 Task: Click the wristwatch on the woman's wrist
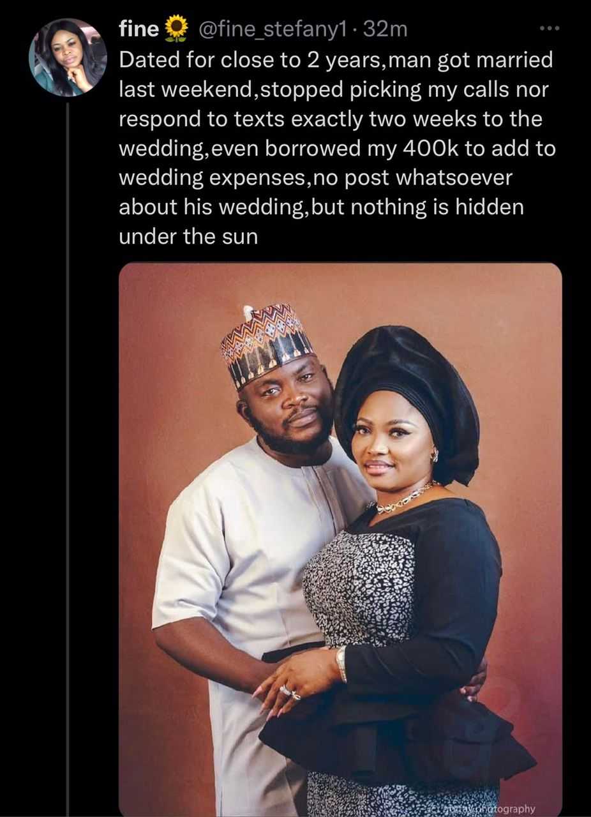pos(342,664)
